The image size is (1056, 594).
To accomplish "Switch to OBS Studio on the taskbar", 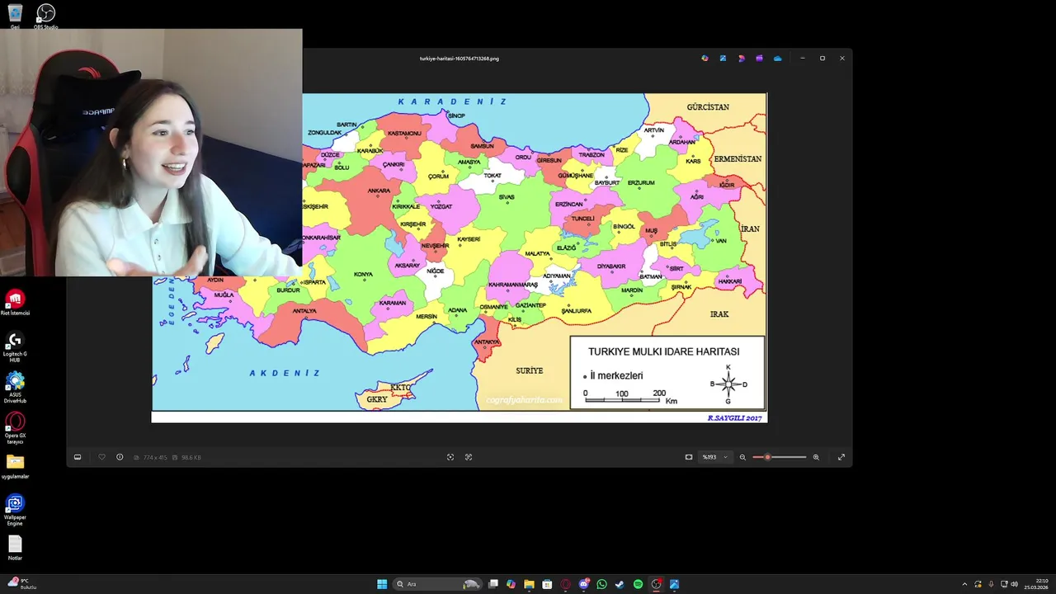I will coord(656,584).
